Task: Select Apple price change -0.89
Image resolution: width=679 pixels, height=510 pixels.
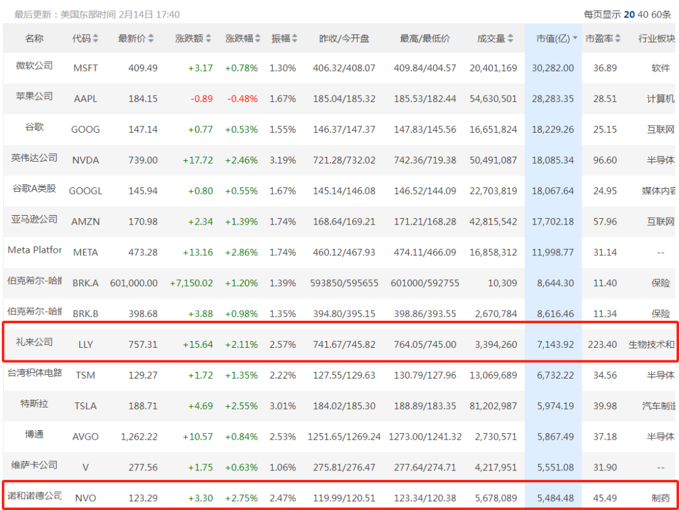Action: [202, 99]
